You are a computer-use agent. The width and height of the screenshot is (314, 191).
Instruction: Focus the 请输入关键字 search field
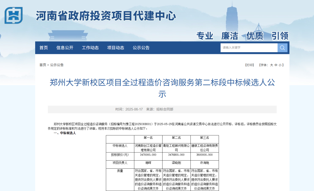point(249,48)
